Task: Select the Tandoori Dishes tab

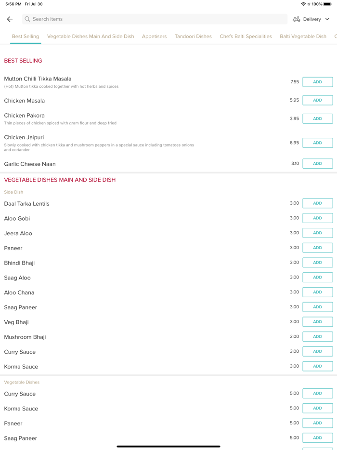Action: click(x=193, y=37)
